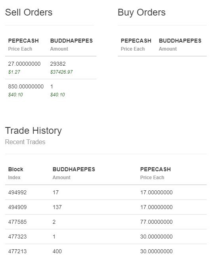Click the Block Index column header

click(x=15, y=173)
